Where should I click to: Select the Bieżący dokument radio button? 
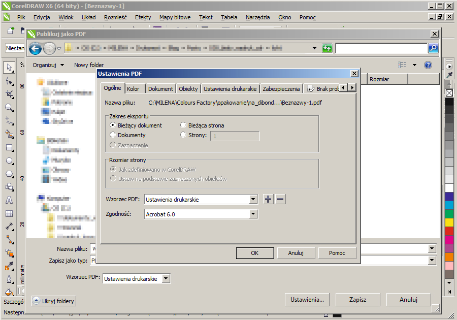pyautogui.click(x=113, y=125)
